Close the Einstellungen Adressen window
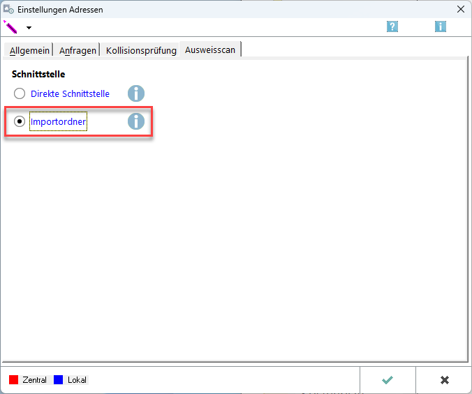Image resolution: width=472 pixels, height=394 pixels. (460, 9)
